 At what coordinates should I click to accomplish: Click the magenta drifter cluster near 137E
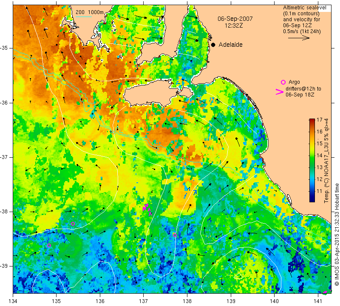(x=147, y=209)
